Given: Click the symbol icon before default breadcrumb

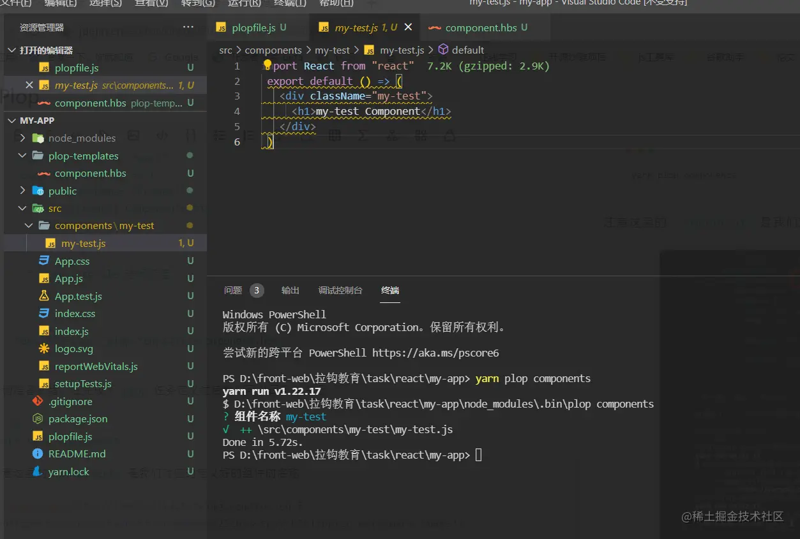Looking at the screenshot, I should pos(443,50).
